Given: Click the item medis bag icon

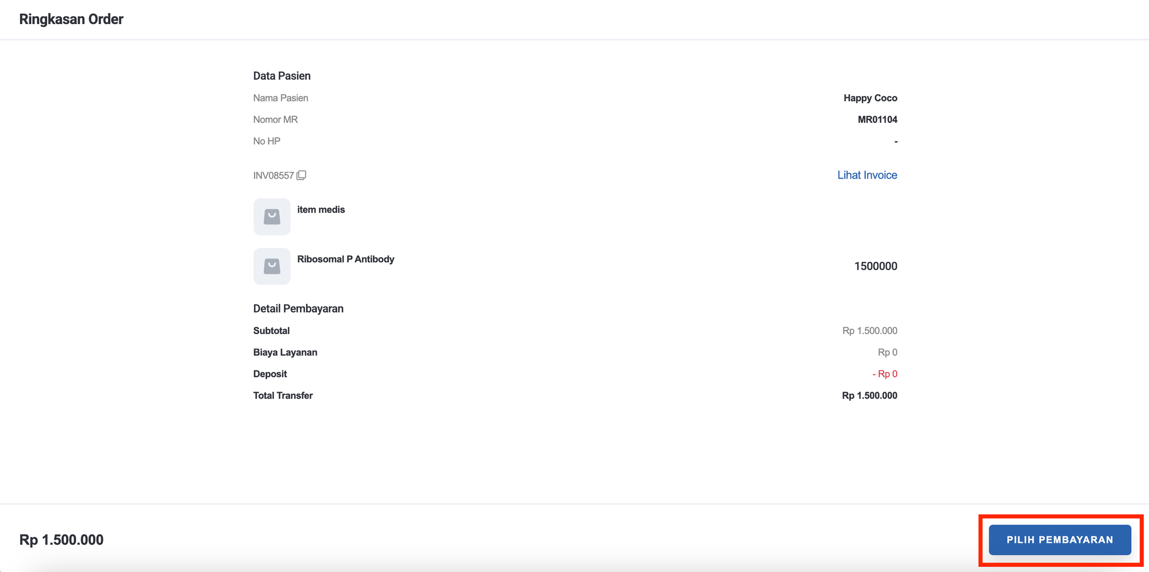Looking at the screenshot, I should (272, 217).
